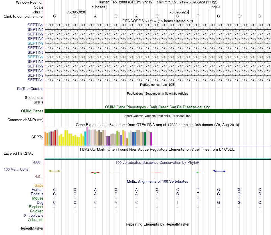Click the RefSeq Curated intron line
Screen dimensions: 271x235
[x=157, y=89]
